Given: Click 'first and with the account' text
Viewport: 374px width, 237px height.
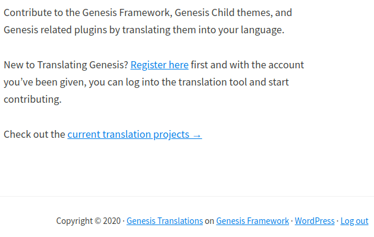Looking at the screenshot, I should pos(247,65).
